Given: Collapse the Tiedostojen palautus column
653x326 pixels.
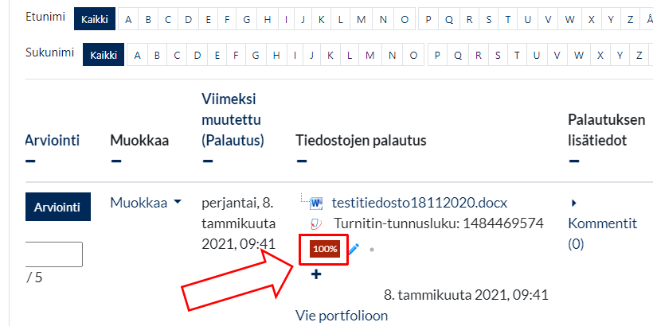Looking at the screenshot, I should click(300, 161).
